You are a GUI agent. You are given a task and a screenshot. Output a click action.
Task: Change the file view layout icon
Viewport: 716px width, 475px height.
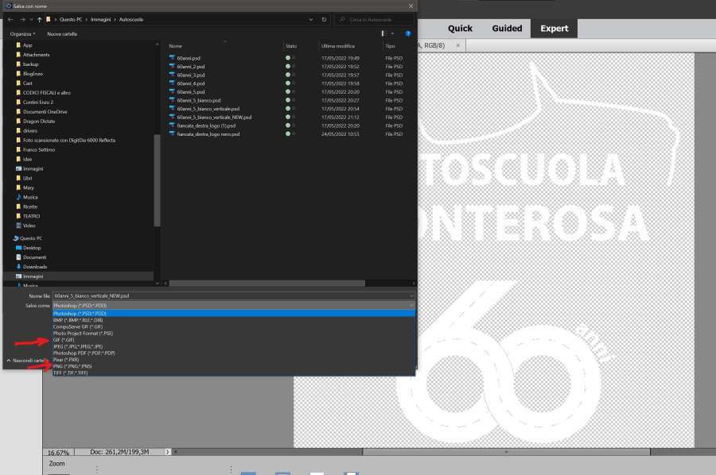(x=384, y=34)
